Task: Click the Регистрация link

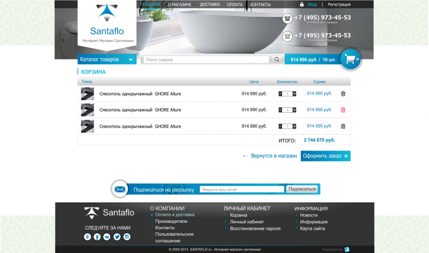Action: click(x=339, y=4)
